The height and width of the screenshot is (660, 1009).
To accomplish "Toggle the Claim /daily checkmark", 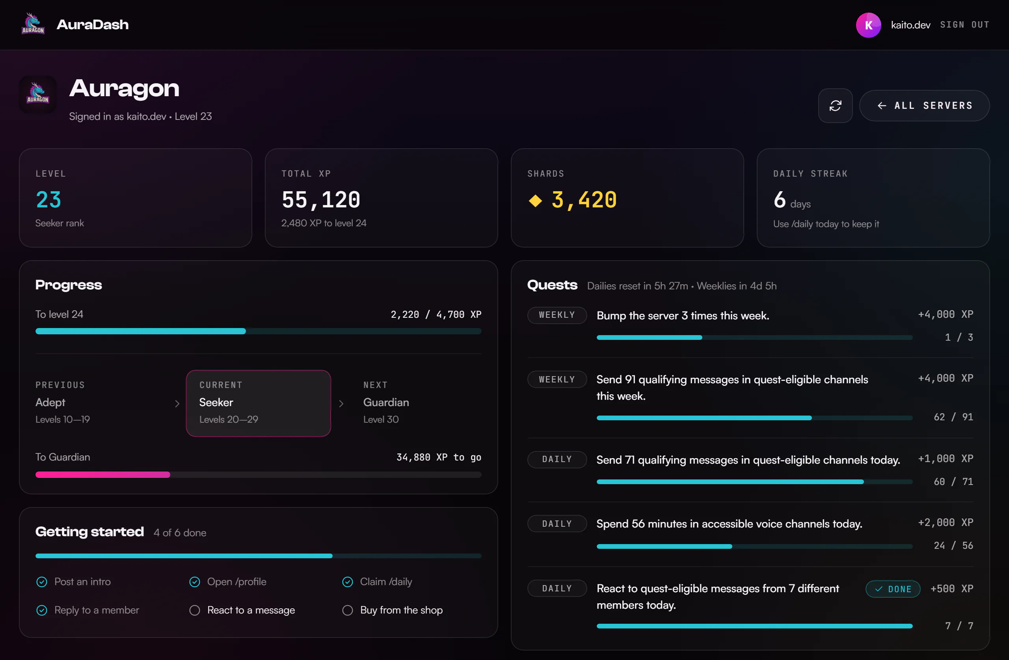I will tap(347, 582).
